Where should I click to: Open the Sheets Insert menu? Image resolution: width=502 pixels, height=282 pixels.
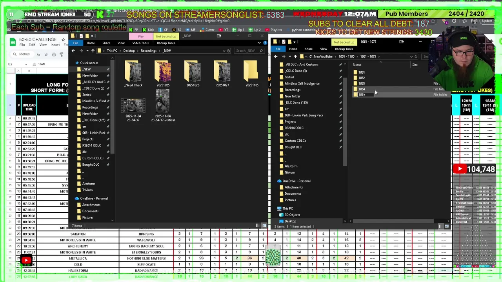pyautogui.click(x=55, y=45)
